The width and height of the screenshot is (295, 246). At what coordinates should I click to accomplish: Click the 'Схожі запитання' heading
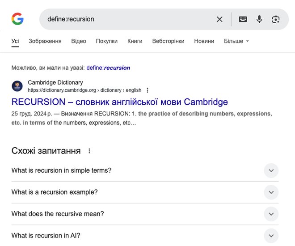pos(46,151)
